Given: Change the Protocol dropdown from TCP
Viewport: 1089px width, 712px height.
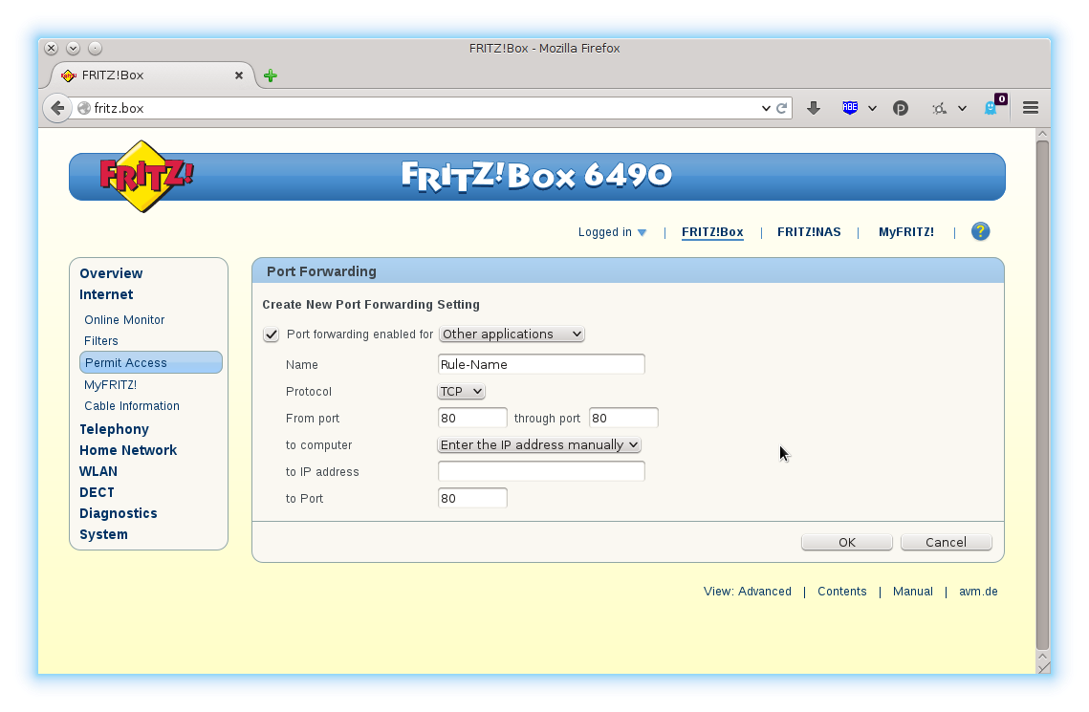Looking at the screenshot, I should [461, 391].
